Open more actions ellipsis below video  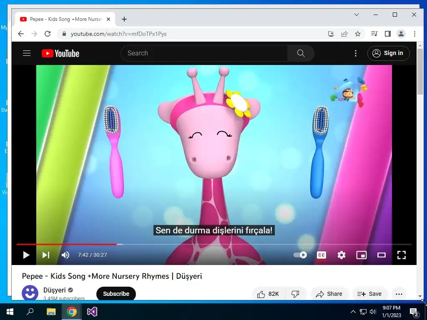(x=399, y=294)
